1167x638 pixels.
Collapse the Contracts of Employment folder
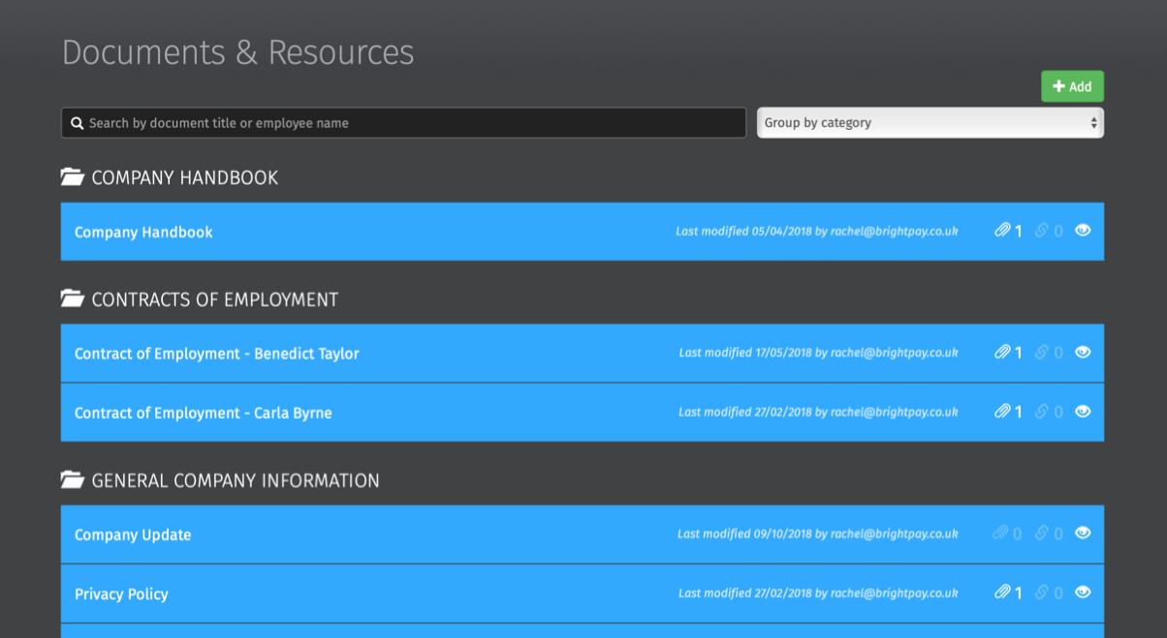(x=72, y=300)
